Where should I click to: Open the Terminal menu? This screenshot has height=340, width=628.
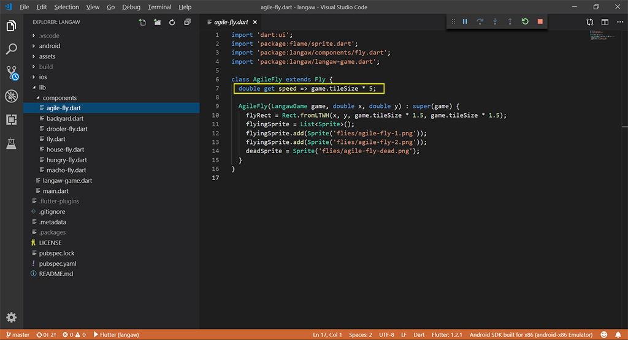coord(159,7)
